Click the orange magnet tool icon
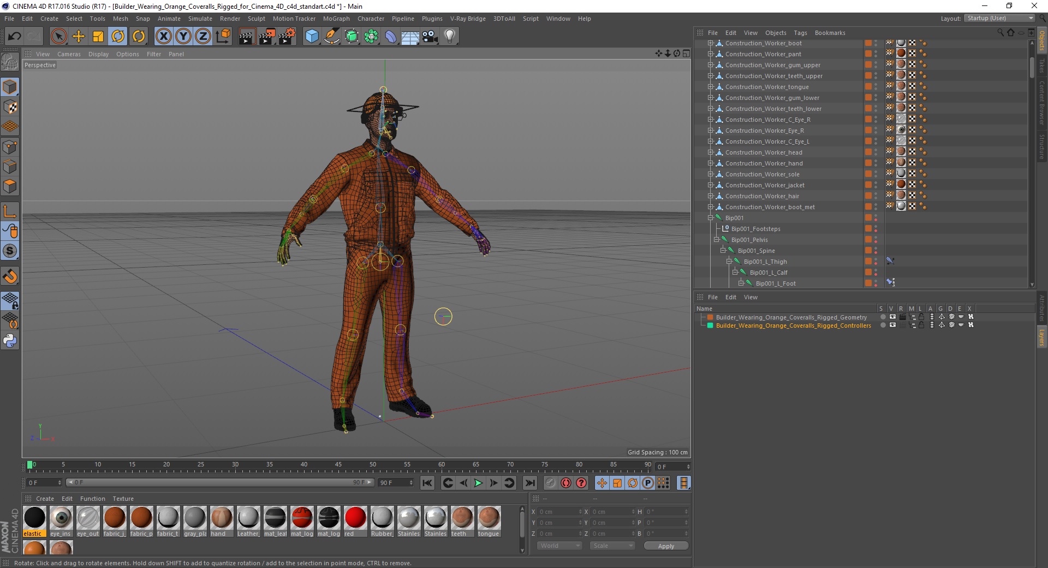The image size is (1048, 568). (x=10, y=276)
